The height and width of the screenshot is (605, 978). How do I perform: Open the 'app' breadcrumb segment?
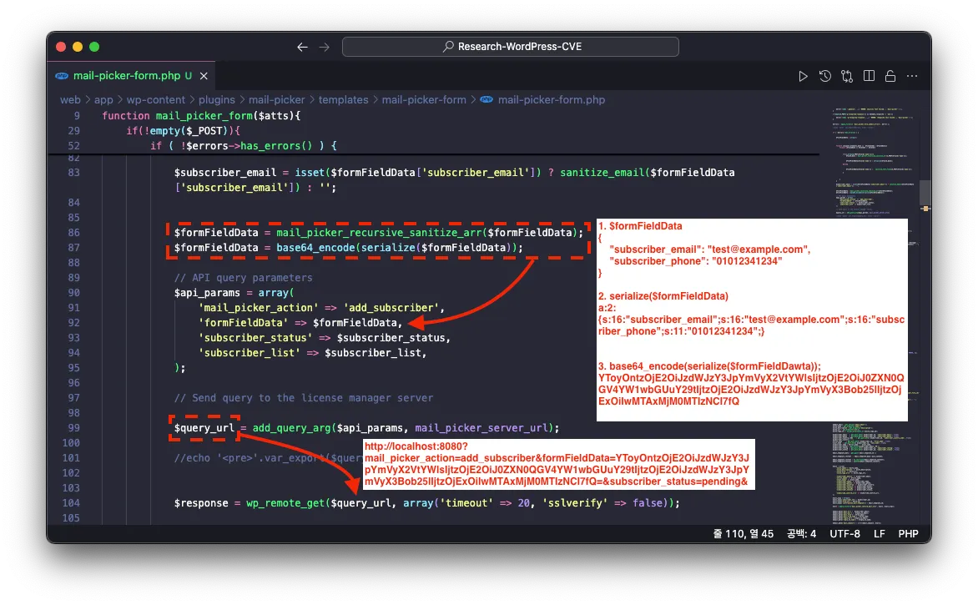(103, 100)
